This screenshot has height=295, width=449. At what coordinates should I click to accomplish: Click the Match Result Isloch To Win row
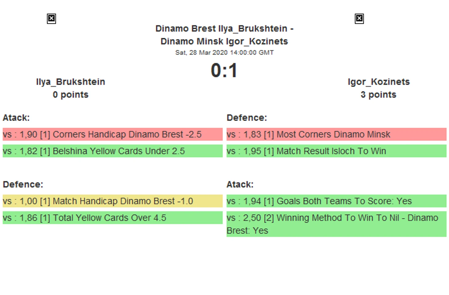pos(336,151)
